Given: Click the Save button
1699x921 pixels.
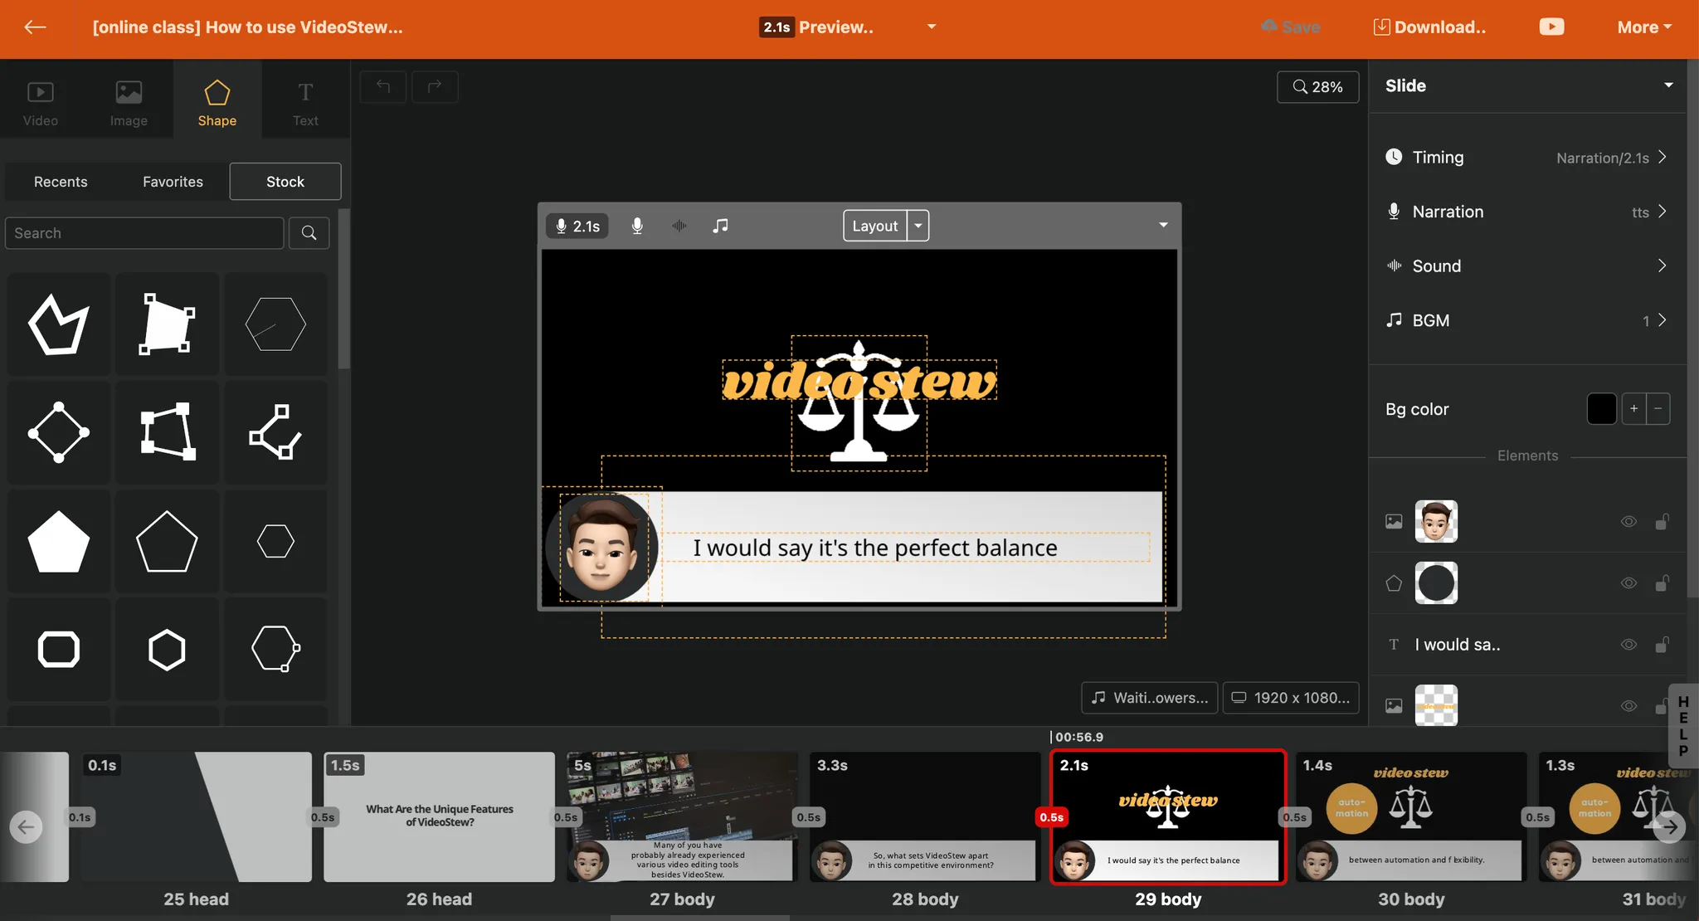Looking at the screenshot, I should point(1291,27).
